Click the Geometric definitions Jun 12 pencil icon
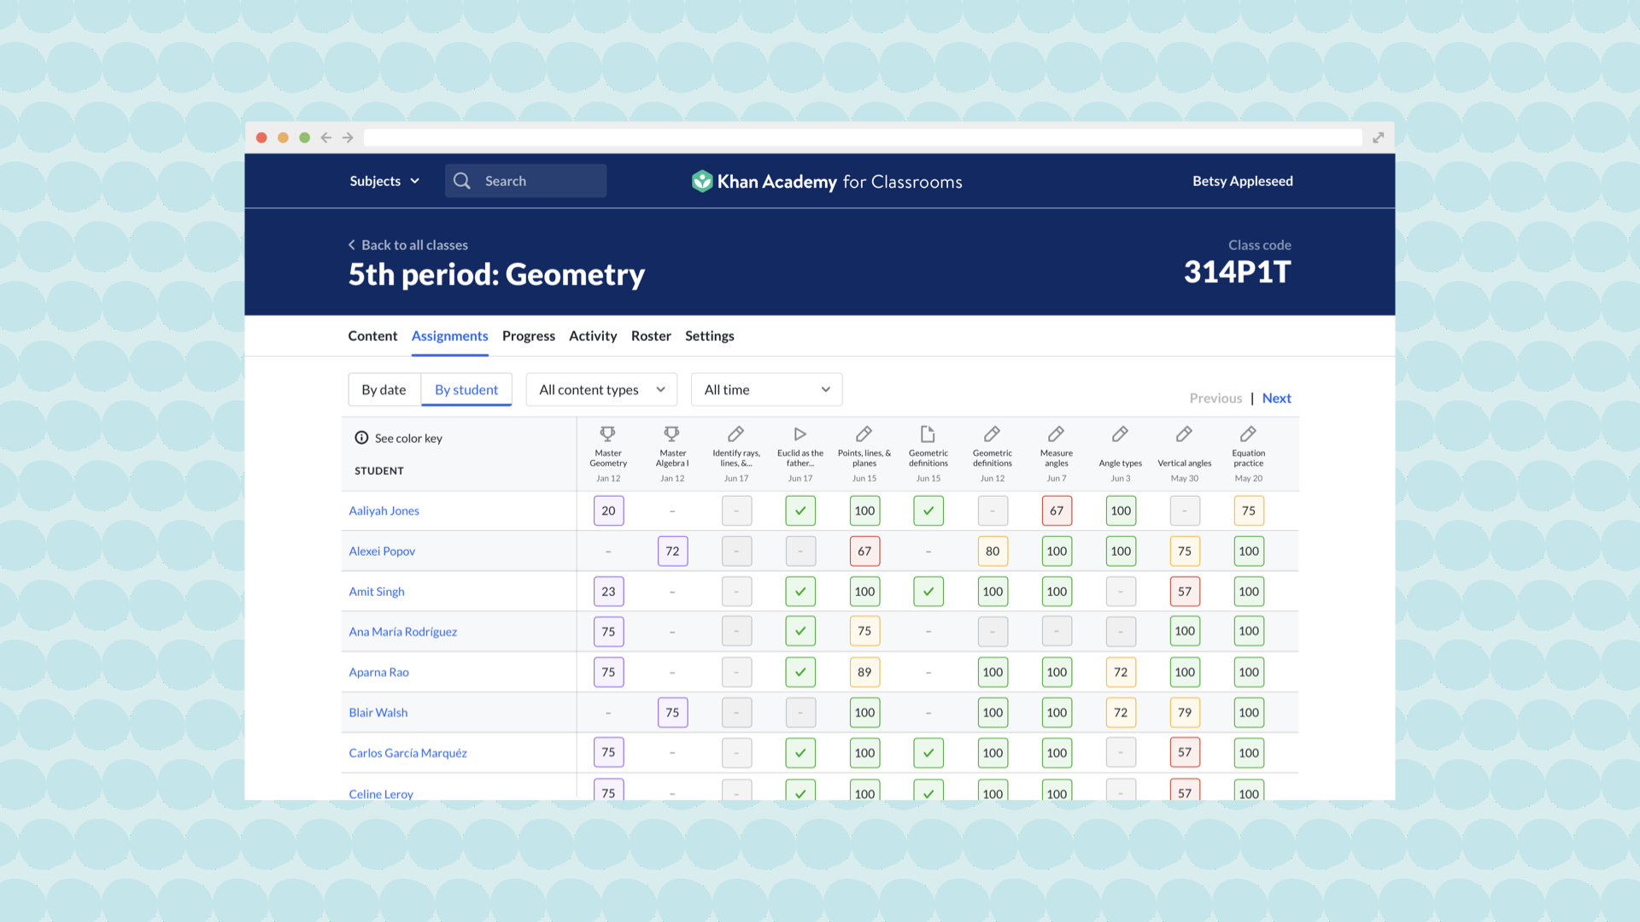This screenshot has height=922, width=1640. tap(992, 434)
